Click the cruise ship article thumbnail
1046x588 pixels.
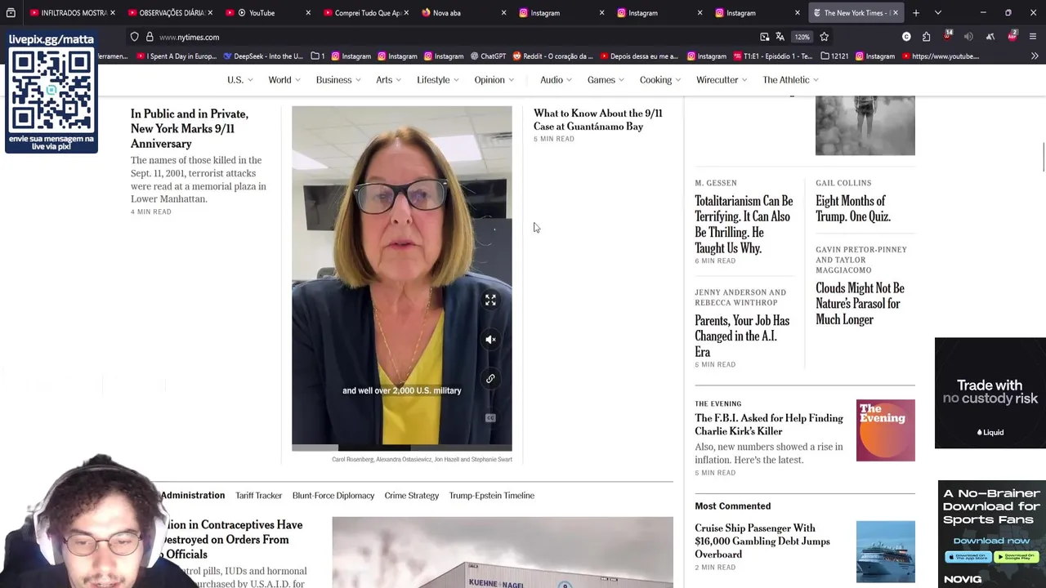(x=886, y=551)
